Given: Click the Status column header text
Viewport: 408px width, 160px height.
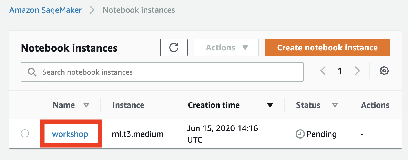Looking at the screenshot, I should 308,105.
